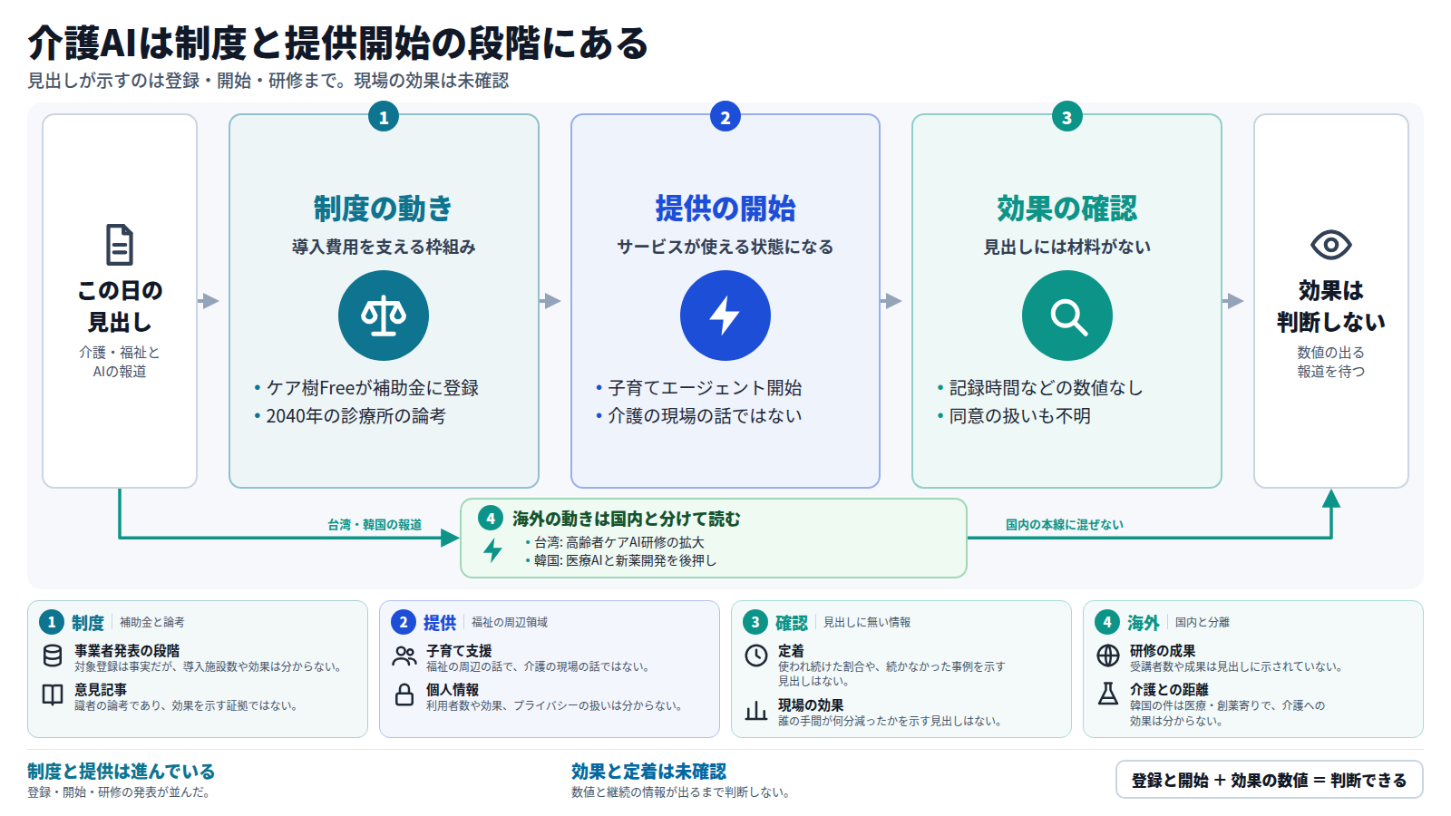Click the text 2040年の診療所の論考
The height and width of the screenshot is (816, 1451).
(355, 416)
